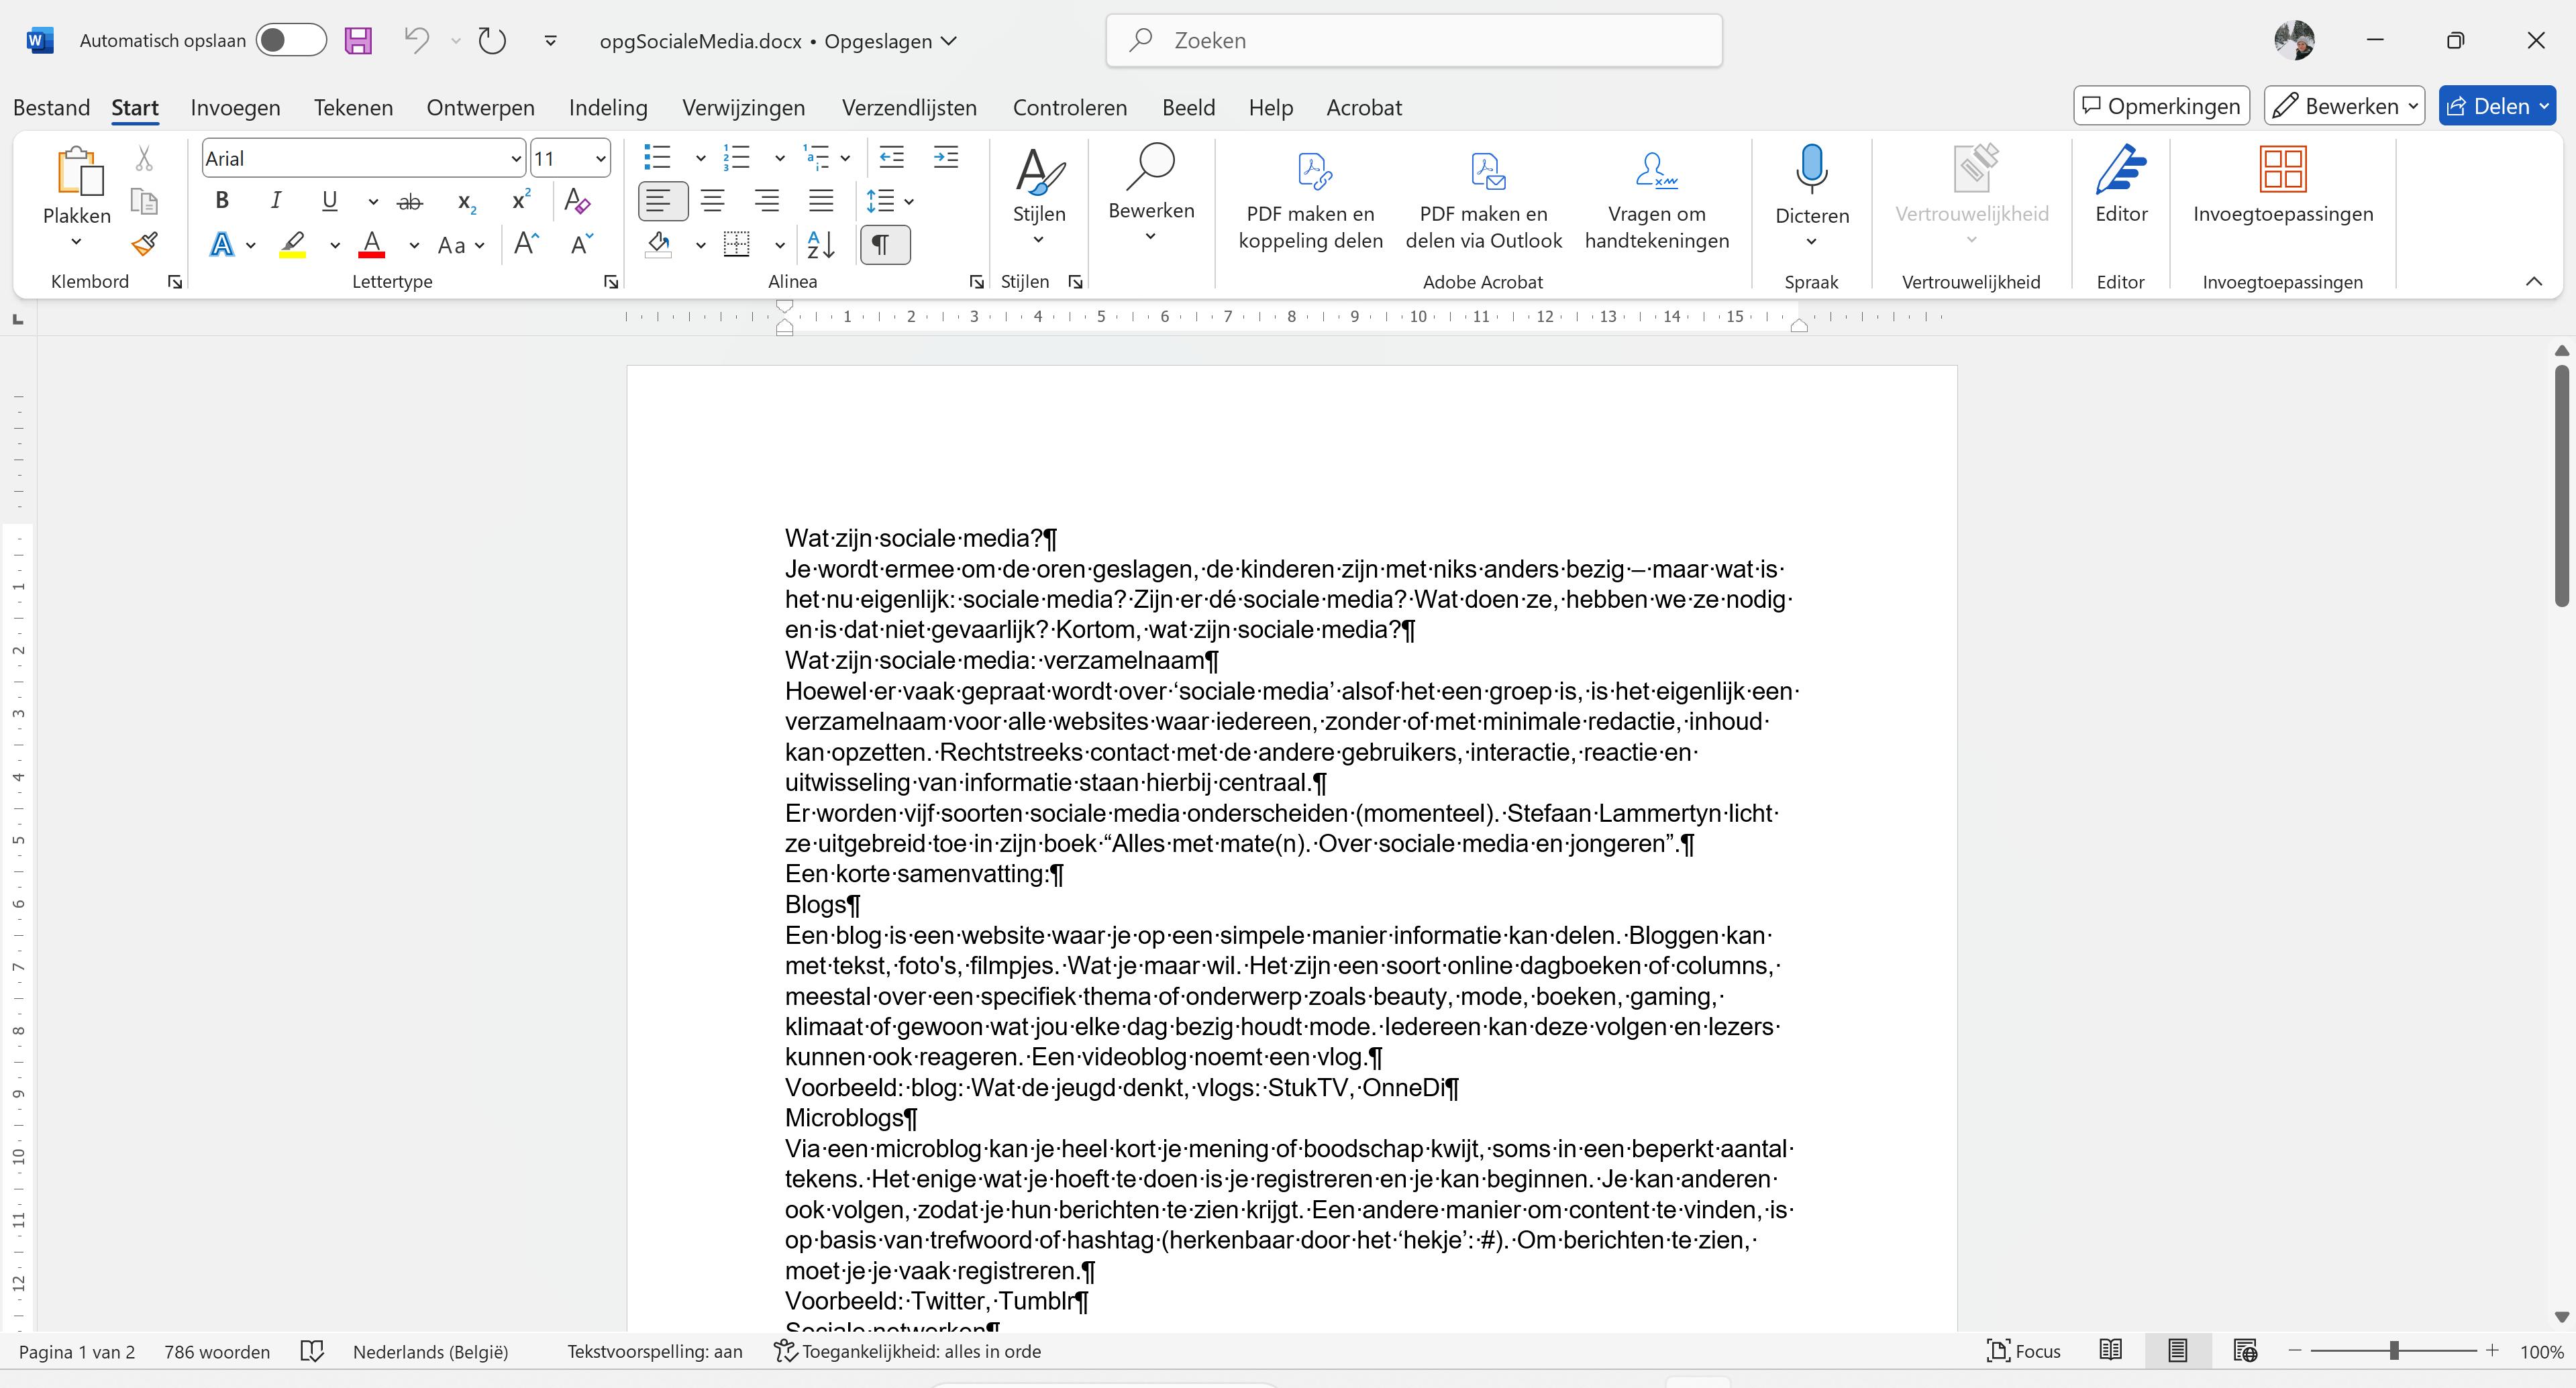Viewport: 2576px width, 1388px height.
Task: Click the Opmerkingen comments button
Action: coord(2161,106)
